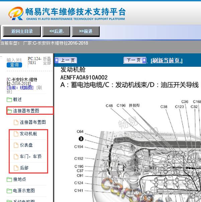Click connector label C64 in diagram
The width and height of the screenshot is (201, 202).
80,132
